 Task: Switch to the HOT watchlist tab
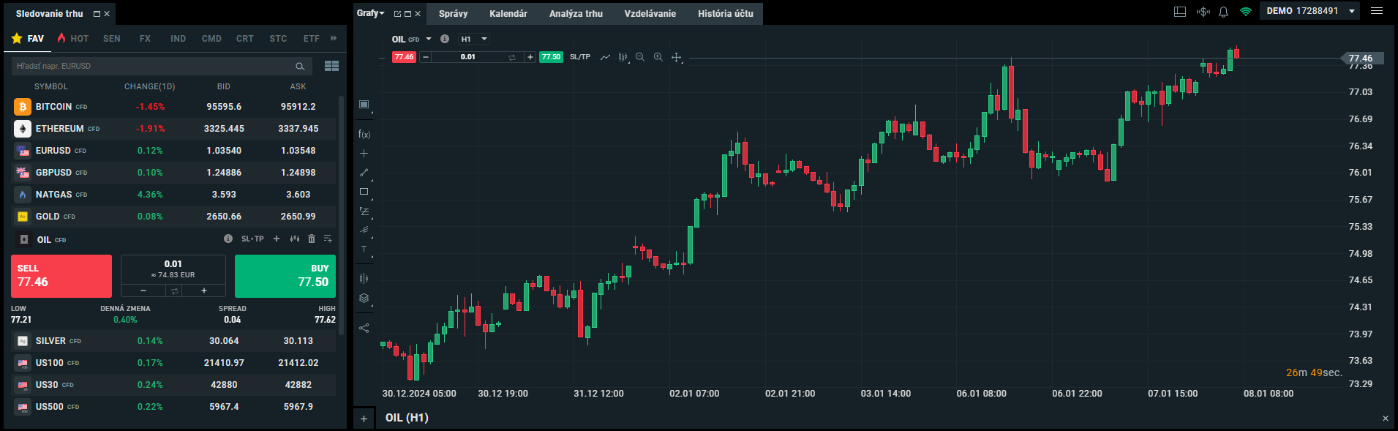[x=73, y=39]
